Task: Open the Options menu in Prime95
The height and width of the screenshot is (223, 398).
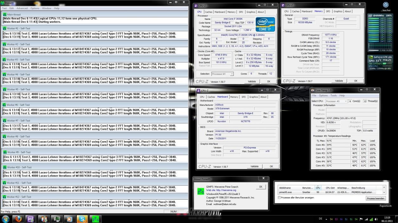Action: tap(35, 8)
